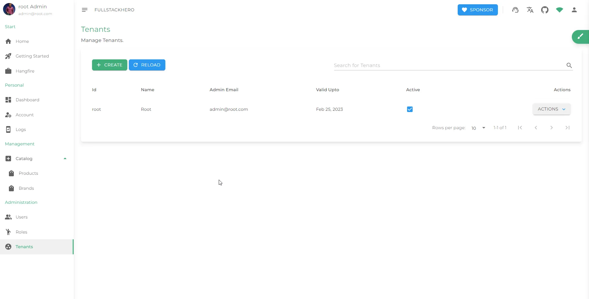Uncheck the Active checkbox for root tenant

pyautogui.click(x=410, y=109)
